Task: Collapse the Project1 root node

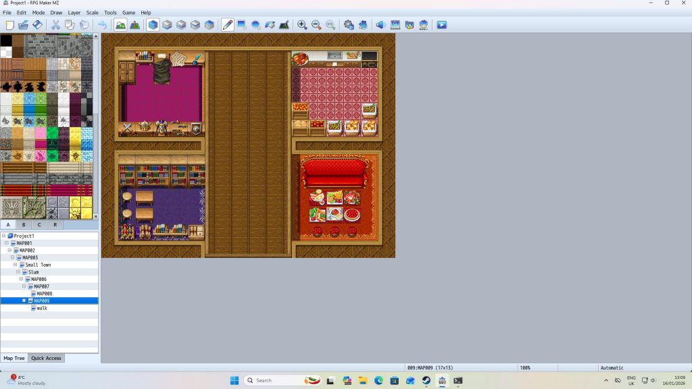Action: coord(3,236)
